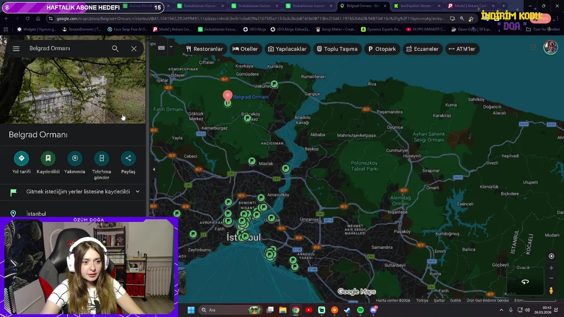Open the Google Maps hamburger menu
This screenshot has width=564, height=317.
click(16, 48)
